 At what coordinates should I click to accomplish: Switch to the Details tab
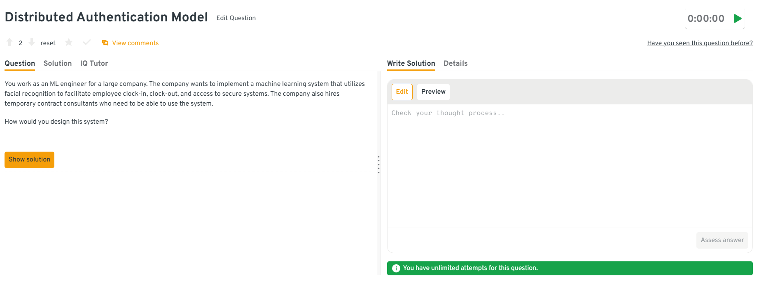(455, 63)
